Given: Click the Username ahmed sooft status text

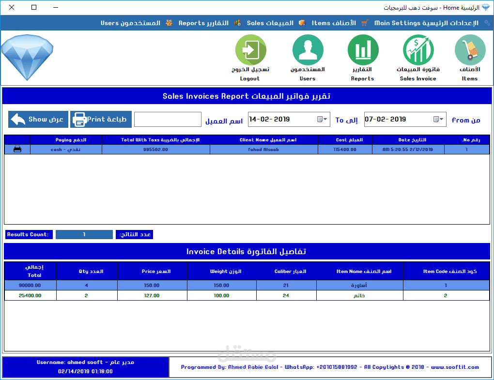Looking at the screenshot, I should [85, 363].
